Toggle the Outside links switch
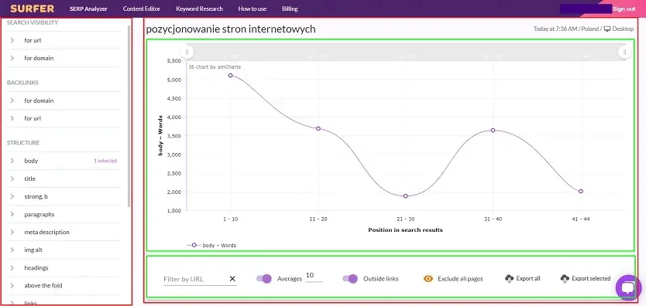 pos(350,278)
